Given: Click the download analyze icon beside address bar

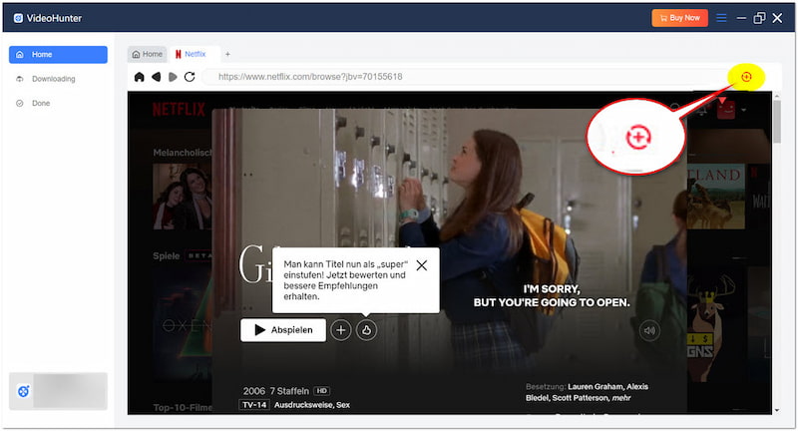Looking at the screenshot, I should (745, 76).
